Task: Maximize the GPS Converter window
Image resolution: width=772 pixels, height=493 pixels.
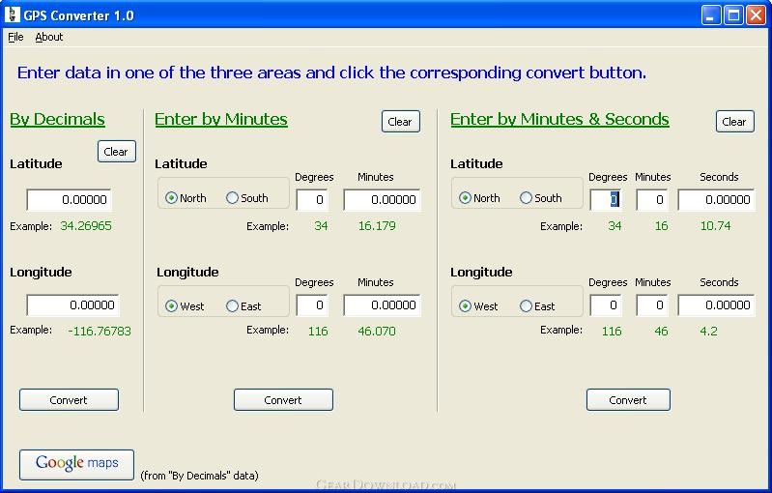Action: click(733, 15)
